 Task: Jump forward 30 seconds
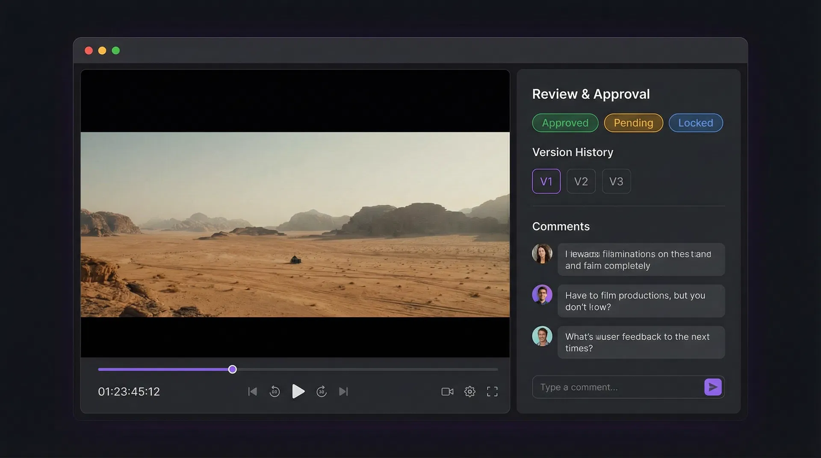[x=322, y=391]
